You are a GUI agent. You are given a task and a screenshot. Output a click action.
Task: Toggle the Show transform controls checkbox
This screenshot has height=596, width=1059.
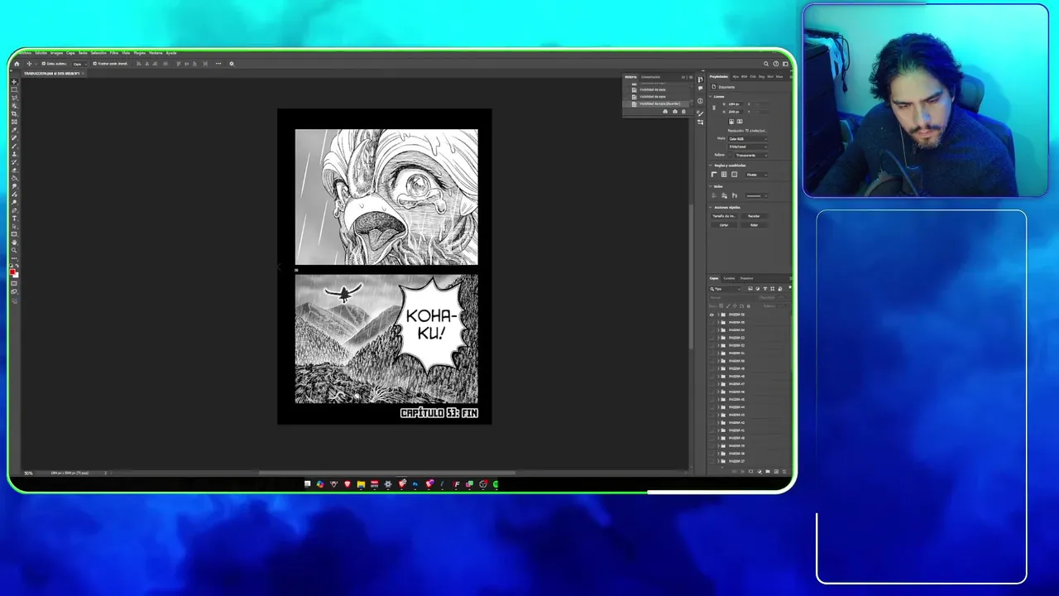(x=94, y=64)
